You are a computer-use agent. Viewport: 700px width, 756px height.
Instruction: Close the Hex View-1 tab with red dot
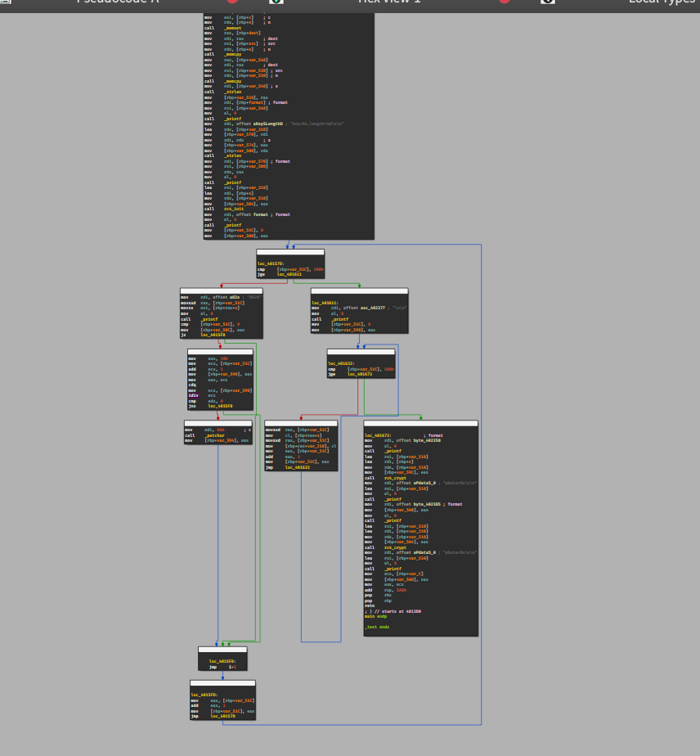pyautogui.click(x=504, y=2)
